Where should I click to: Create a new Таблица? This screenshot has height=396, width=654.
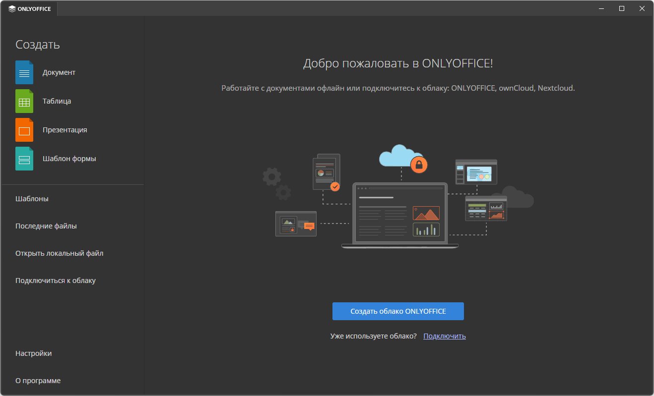[x=57, y=101]
